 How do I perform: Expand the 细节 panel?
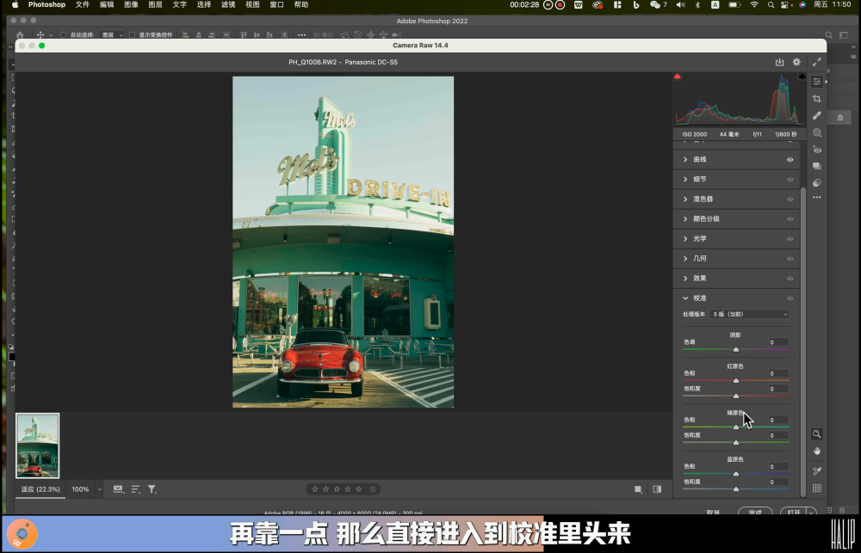click(x=685, y=180)
